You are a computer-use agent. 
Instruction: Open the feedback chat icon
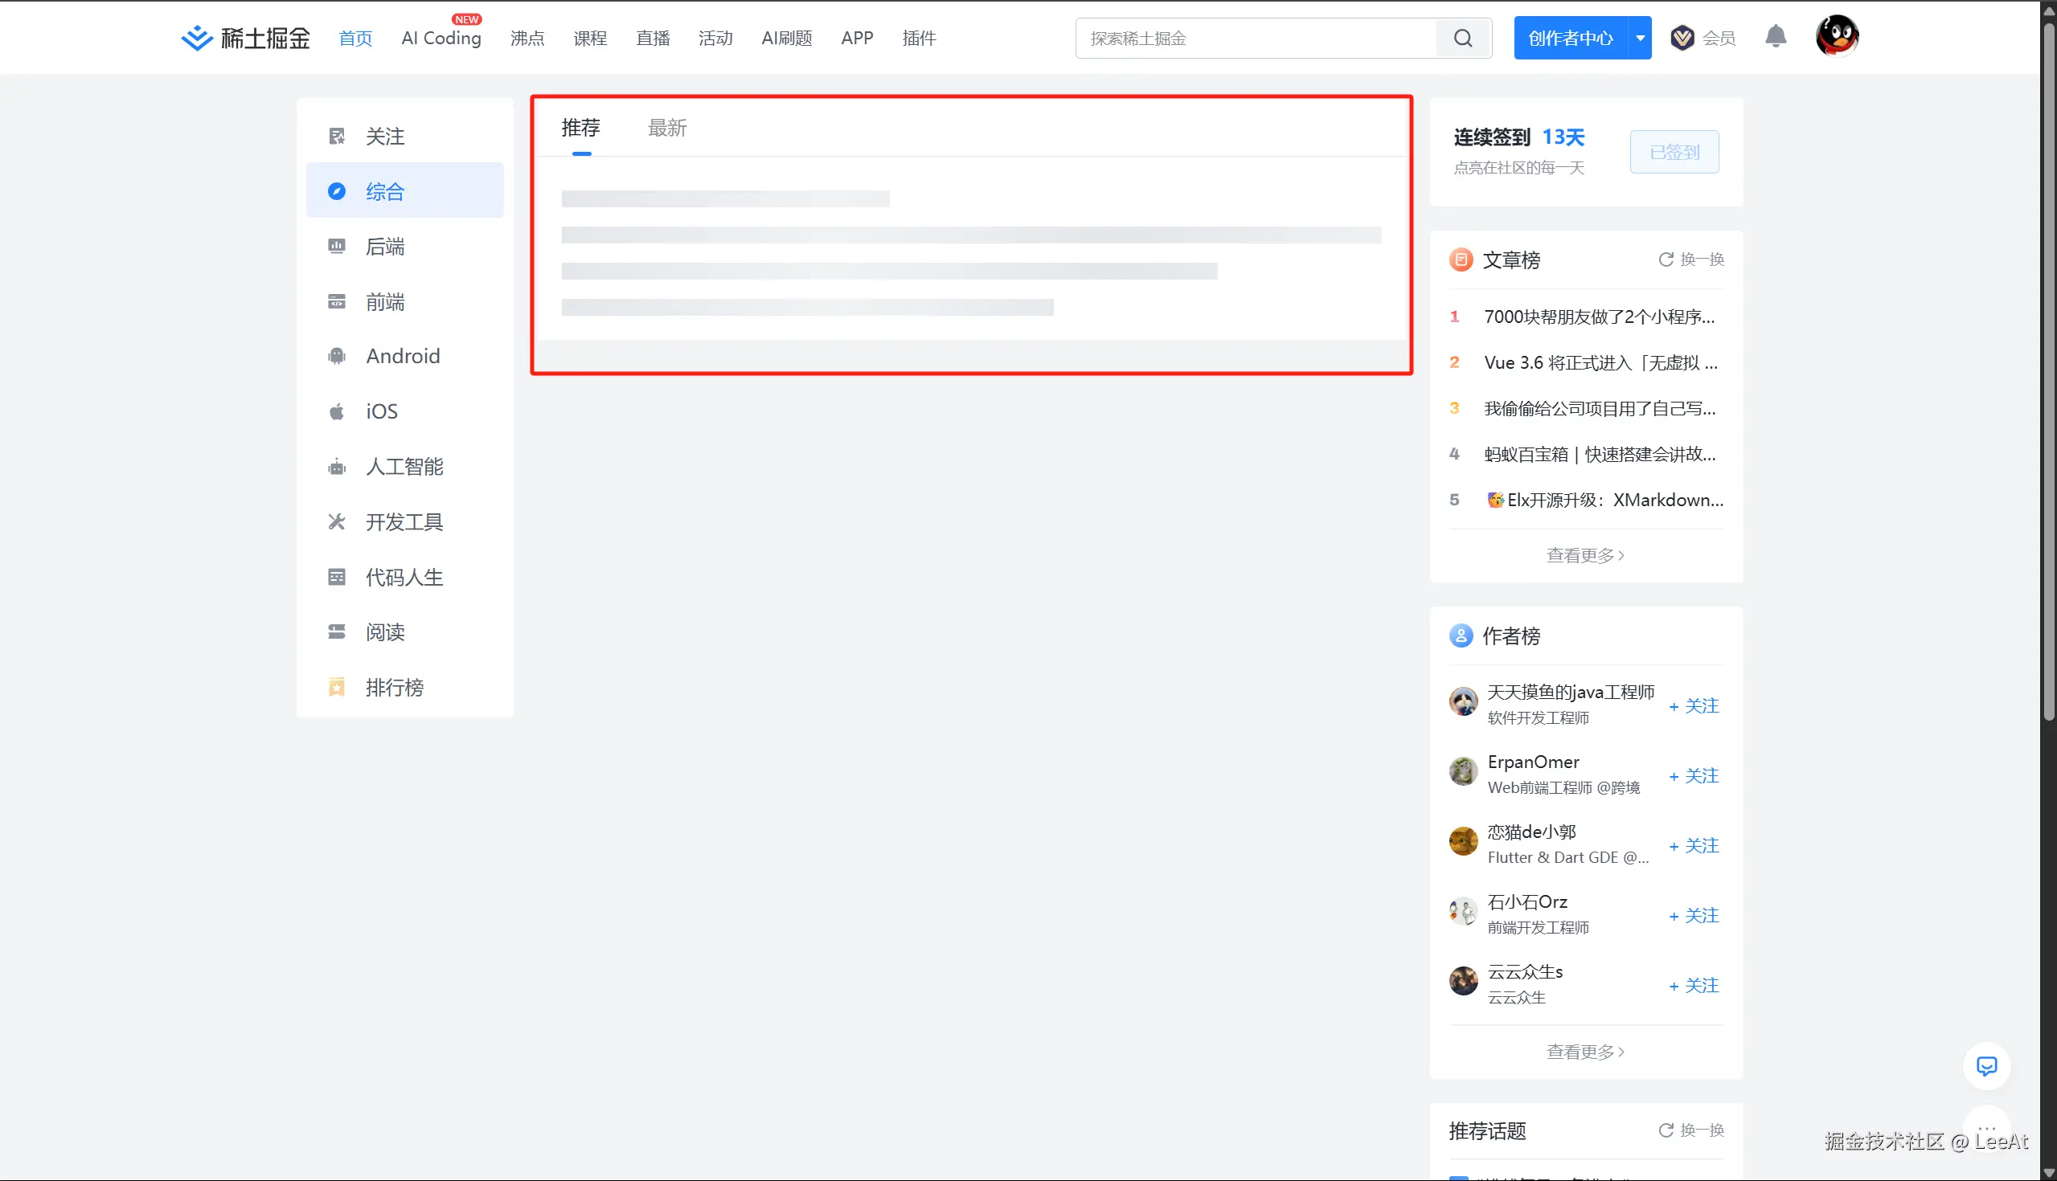pos(1986,1066)
